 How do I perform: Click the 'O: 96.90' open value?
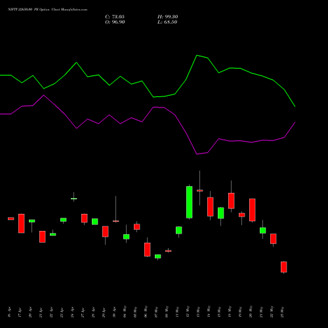115,22
